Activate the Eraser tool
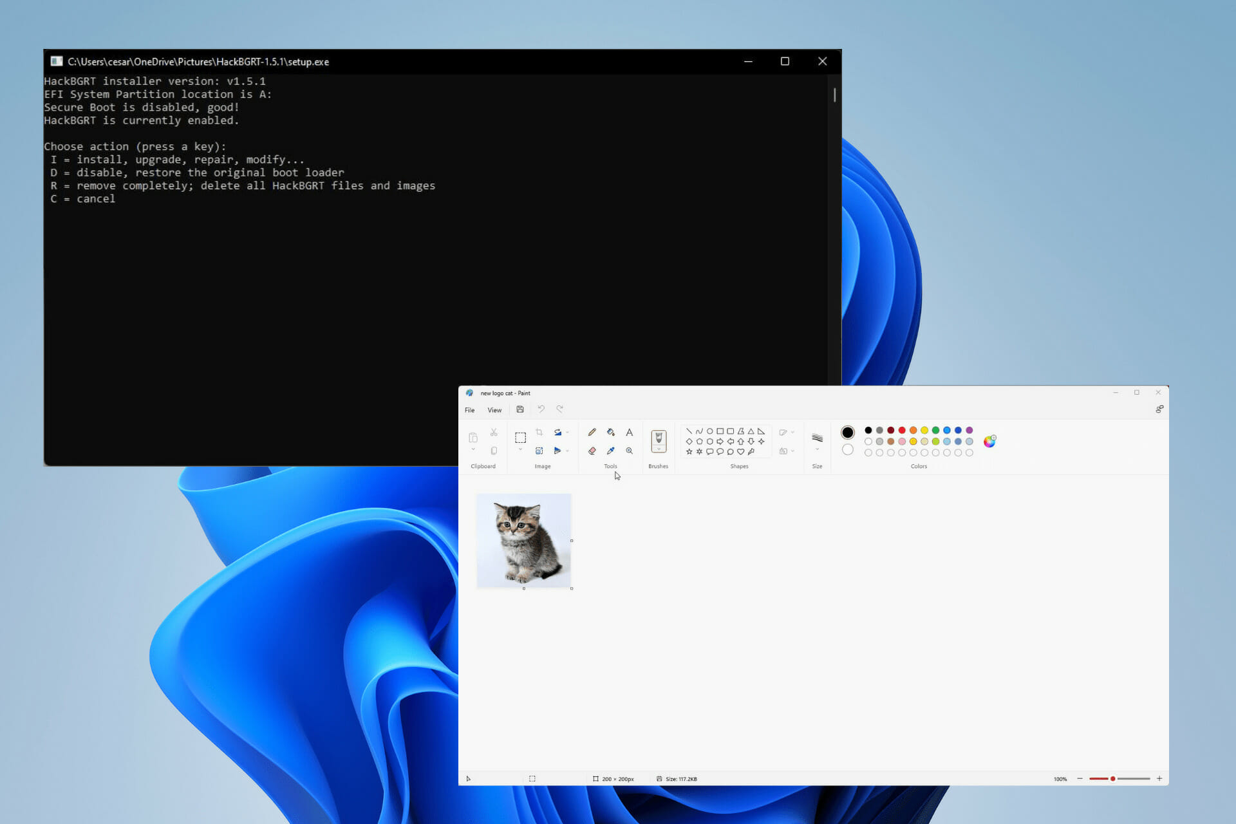1236x824 pixels. [592, 451]
